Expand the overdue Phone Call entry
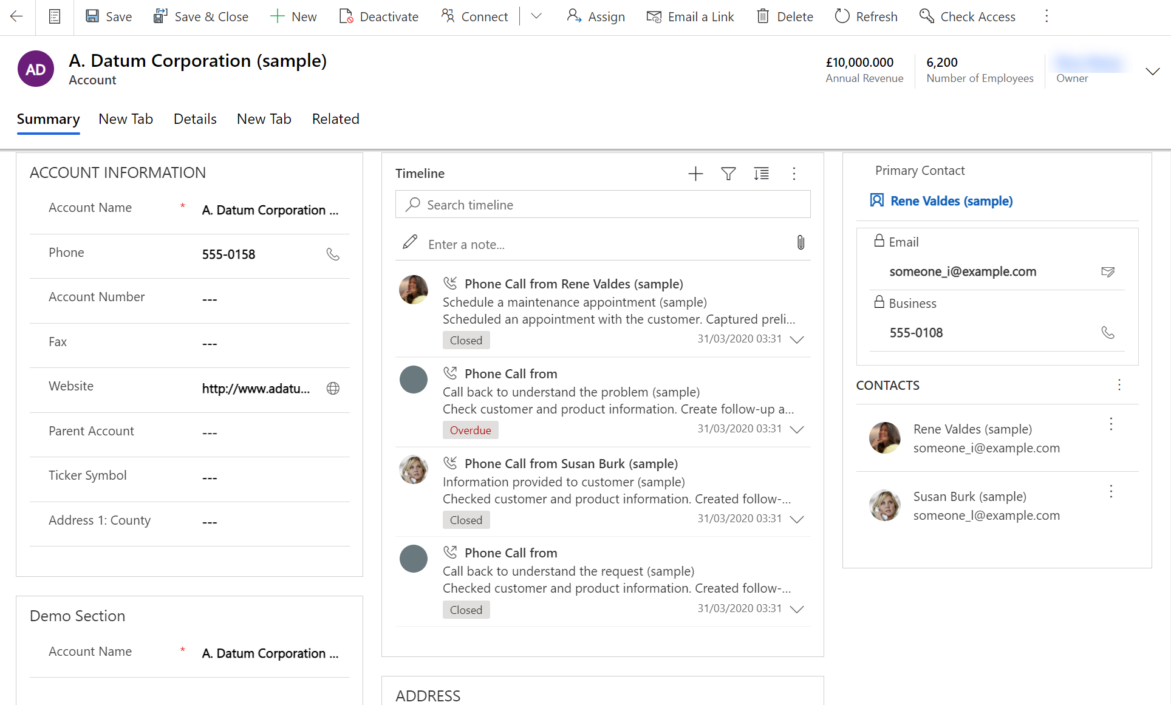The height and width of the screenshot is (705, 1171). (x=796, y=430)
